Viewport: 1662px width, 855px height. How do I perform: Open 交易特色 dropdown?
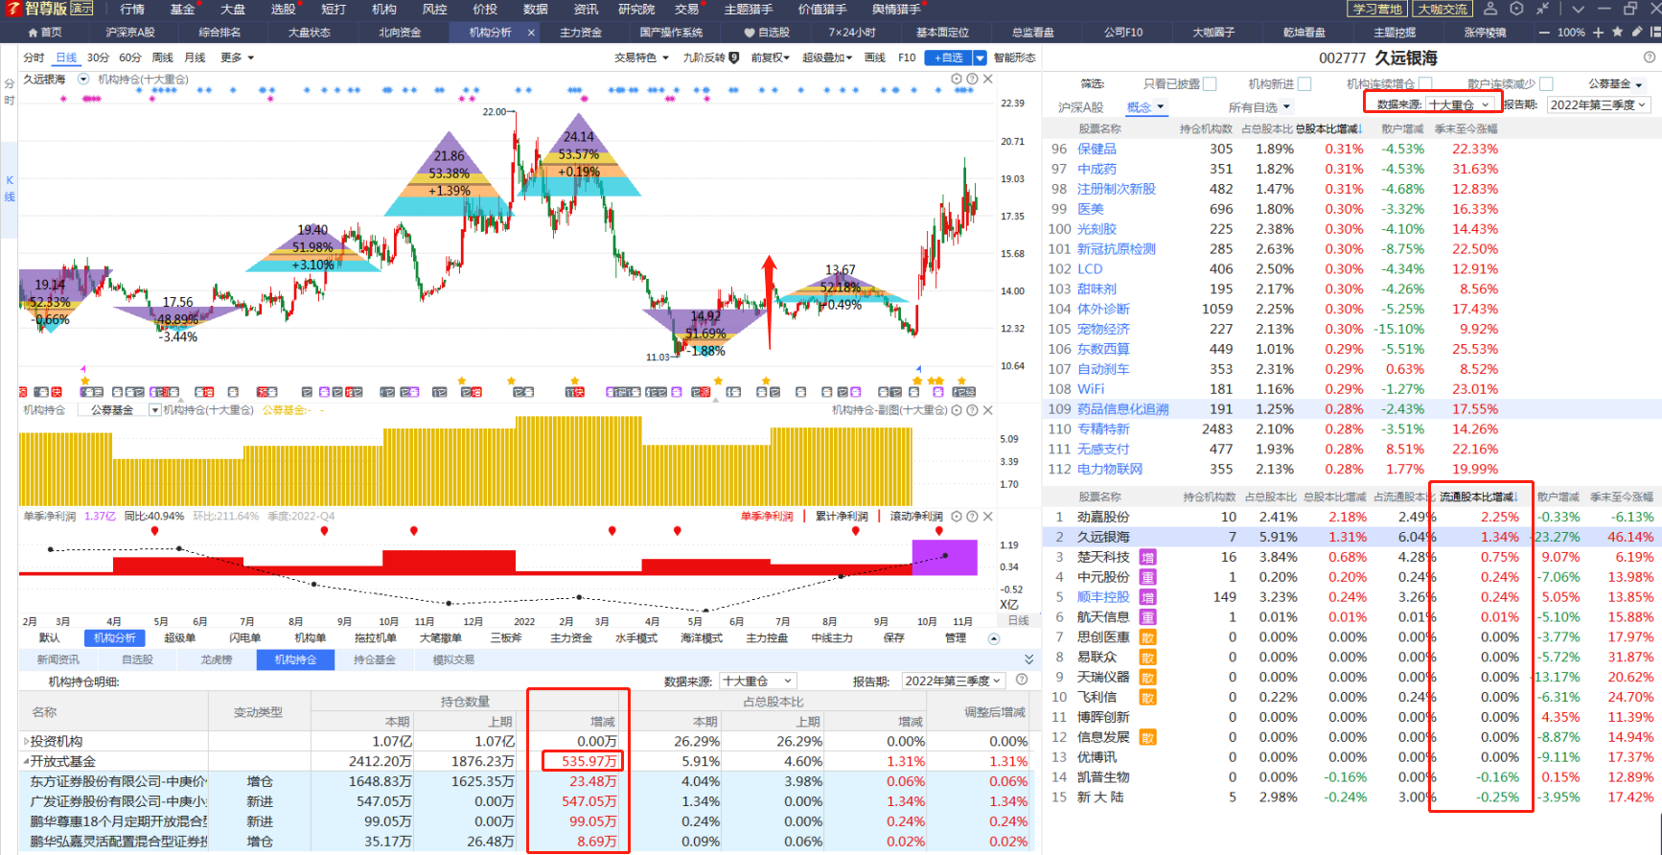[x=642, y=58]
